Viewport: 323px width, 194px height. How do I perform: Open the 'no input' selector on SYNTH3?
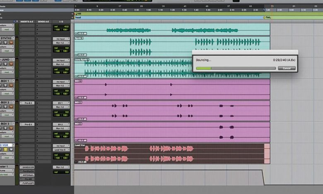pos(61,38)
